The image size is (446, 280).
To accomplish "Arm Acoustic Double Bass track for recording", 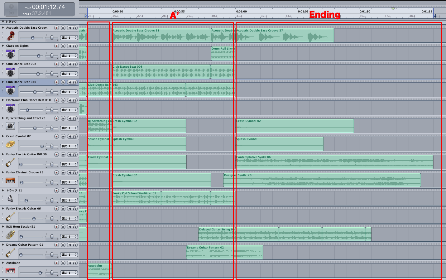I will pyautogui.click(x=56, y=28).
